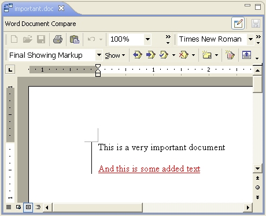
Task: Go to Next change icon
Action: 151,55
